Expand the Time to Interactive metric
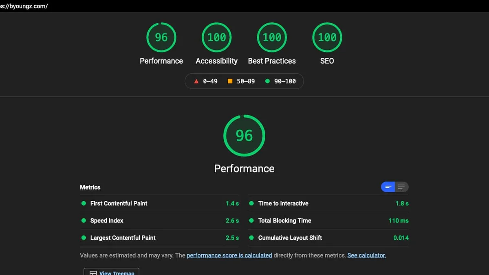 (328, 203)
